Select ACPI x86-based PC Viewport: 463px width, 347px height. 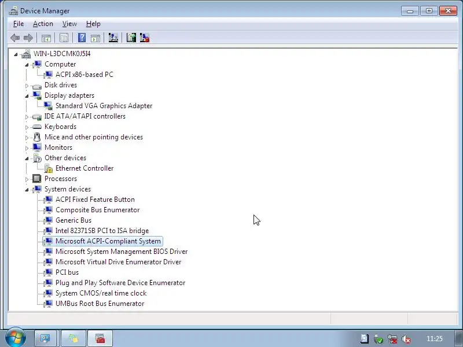pos(84,75)
